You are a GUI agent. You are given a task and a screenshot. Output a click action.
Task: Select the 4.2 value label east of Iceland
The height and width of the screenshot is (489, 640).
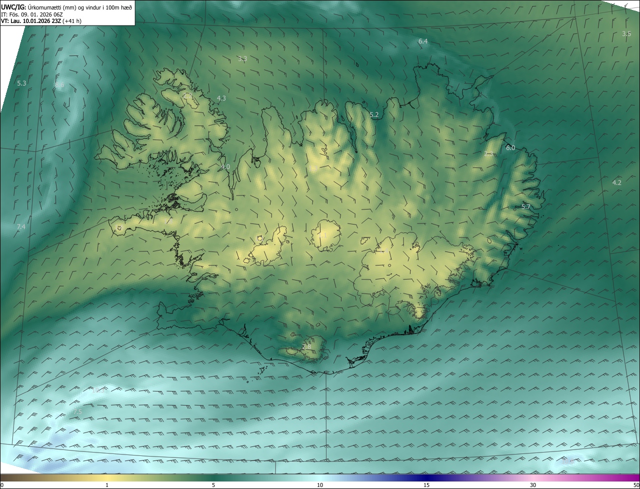point(616,183)
